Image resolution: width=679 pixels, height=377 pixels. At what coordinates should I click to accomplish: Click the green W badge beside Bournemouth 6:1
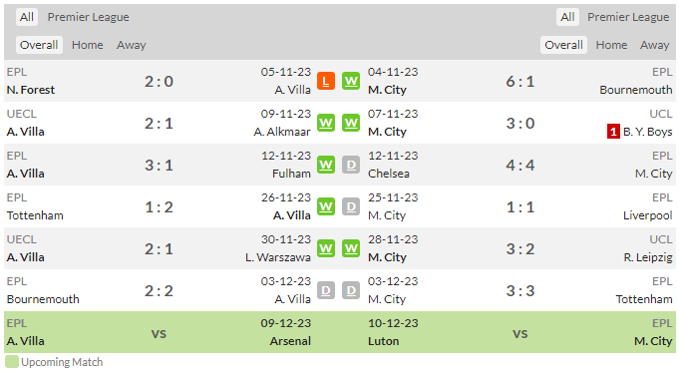pyautogui.click(x=351, y=81)
